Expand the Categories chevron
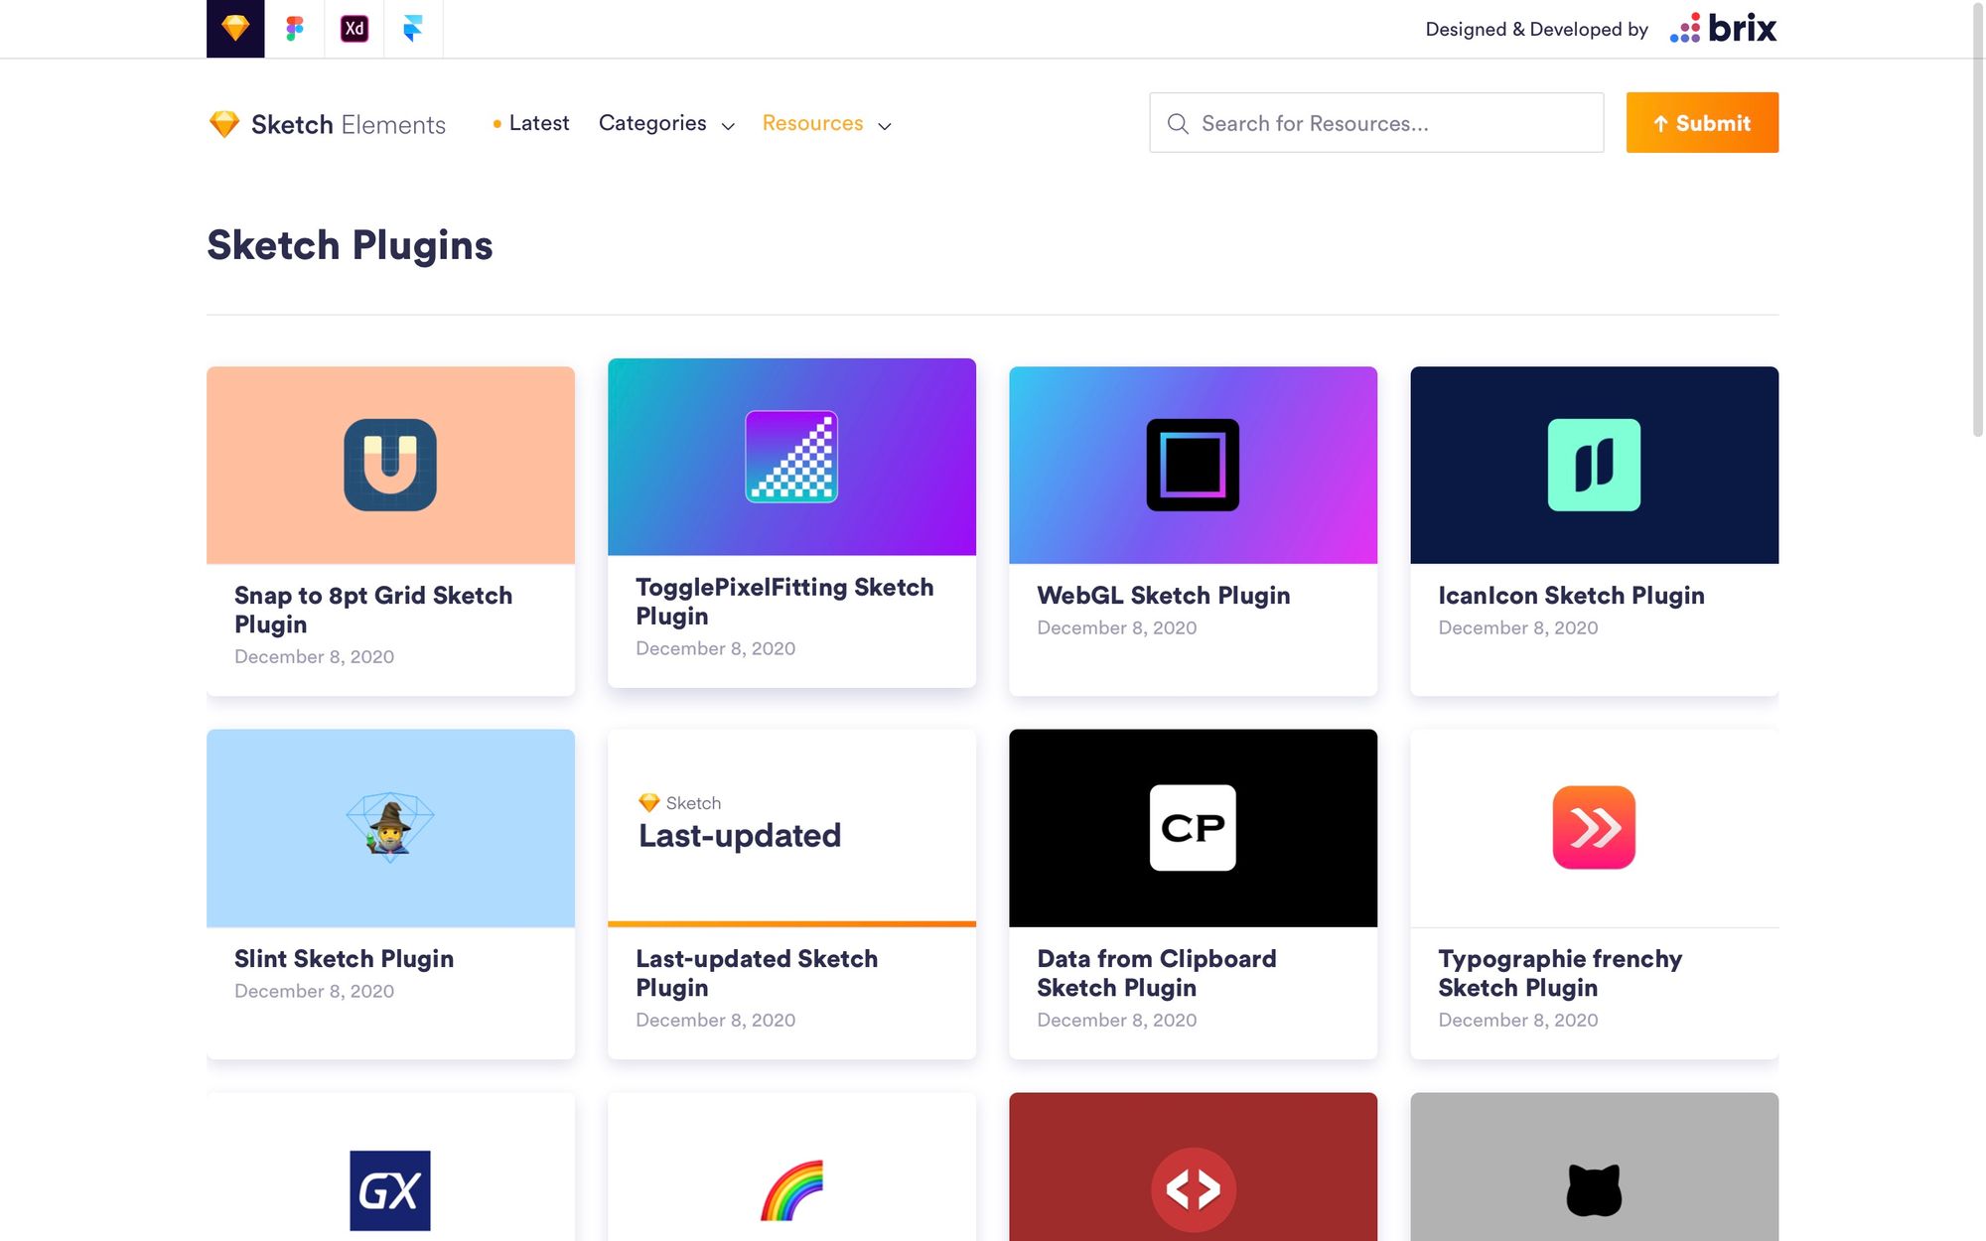Image resolution: width=1986 pixels, height=1241 pixels. 728,126
